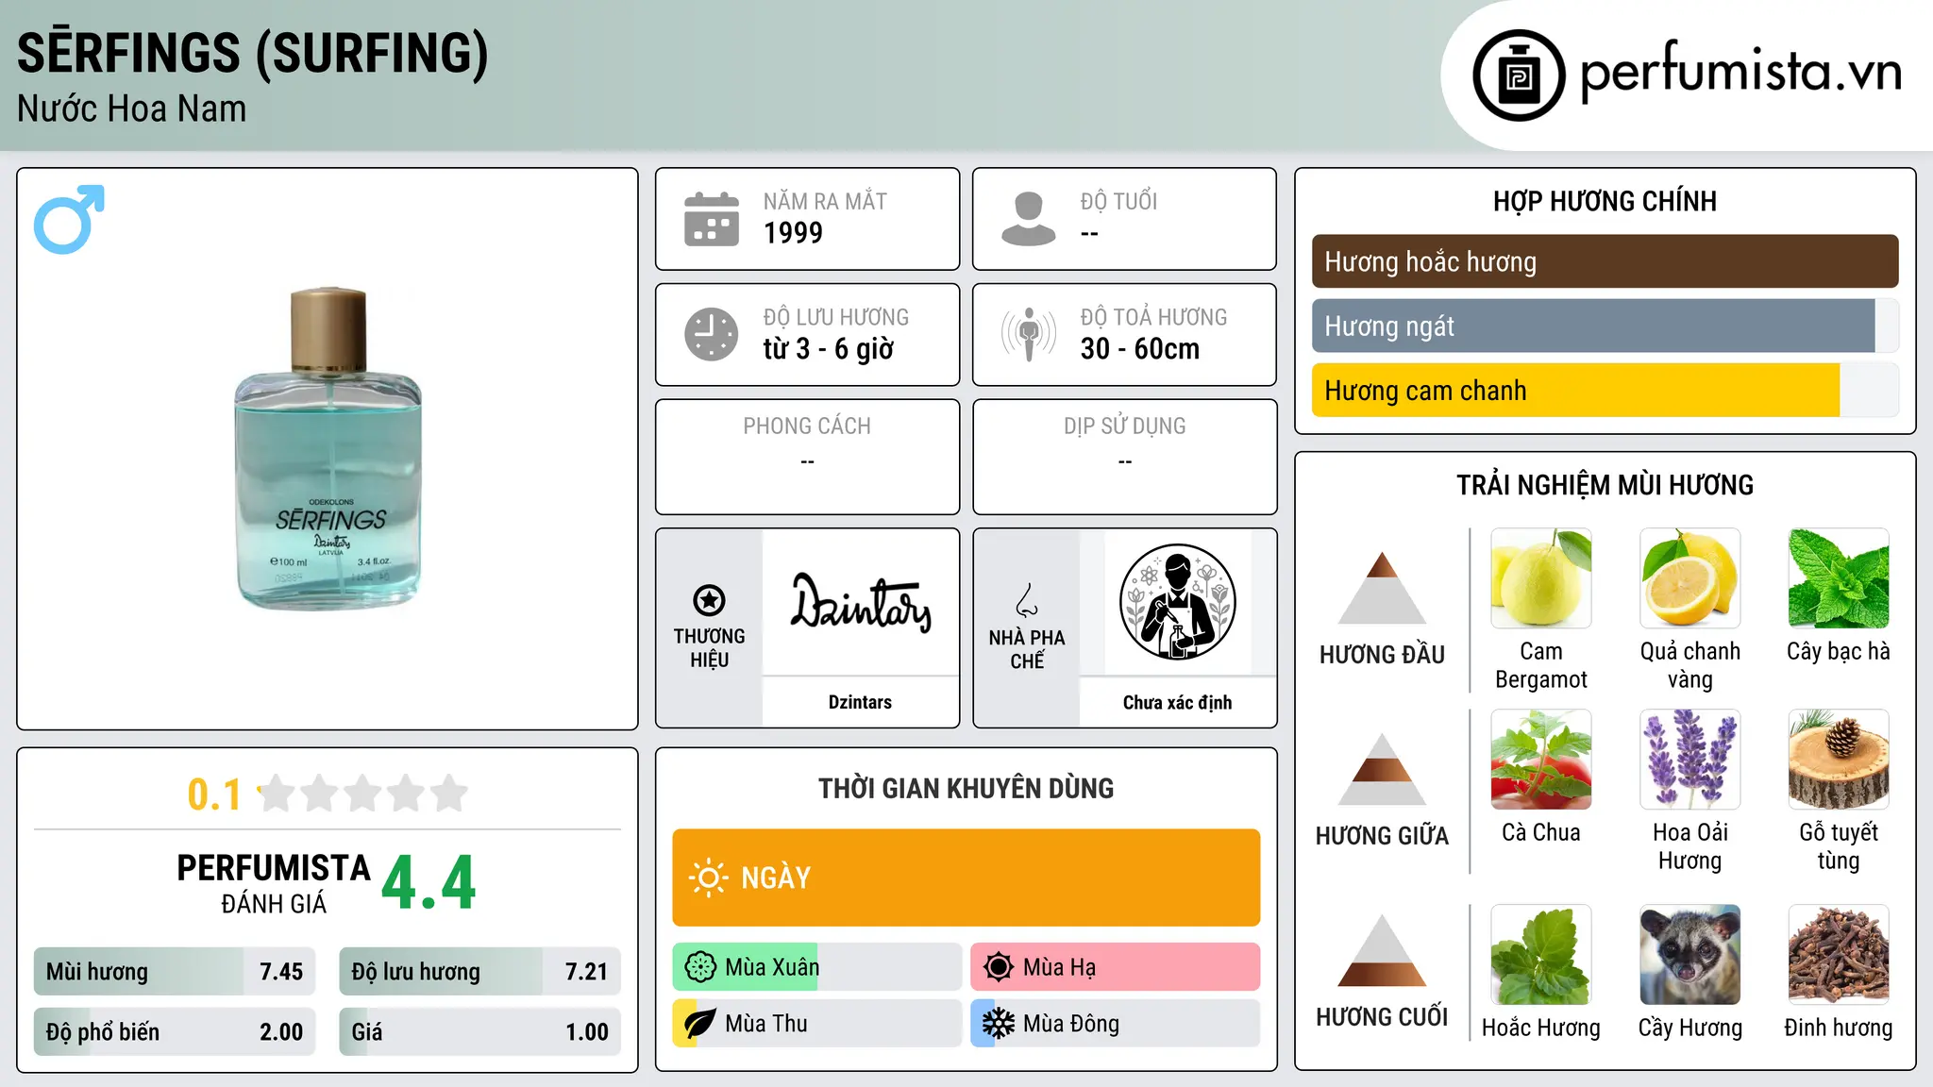Viewport: 1933px width, 1087px height.
Task: Click the Mùi hương 7.45 score bar
Action: click(175, 972)
